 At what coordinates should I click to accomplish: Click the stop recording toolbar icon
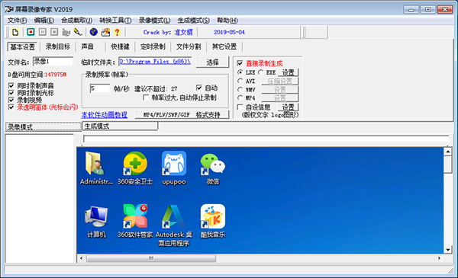tap(54, 32)
